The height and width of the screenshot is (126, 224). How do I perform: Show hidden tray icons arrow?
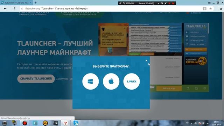tap(191, 123)
